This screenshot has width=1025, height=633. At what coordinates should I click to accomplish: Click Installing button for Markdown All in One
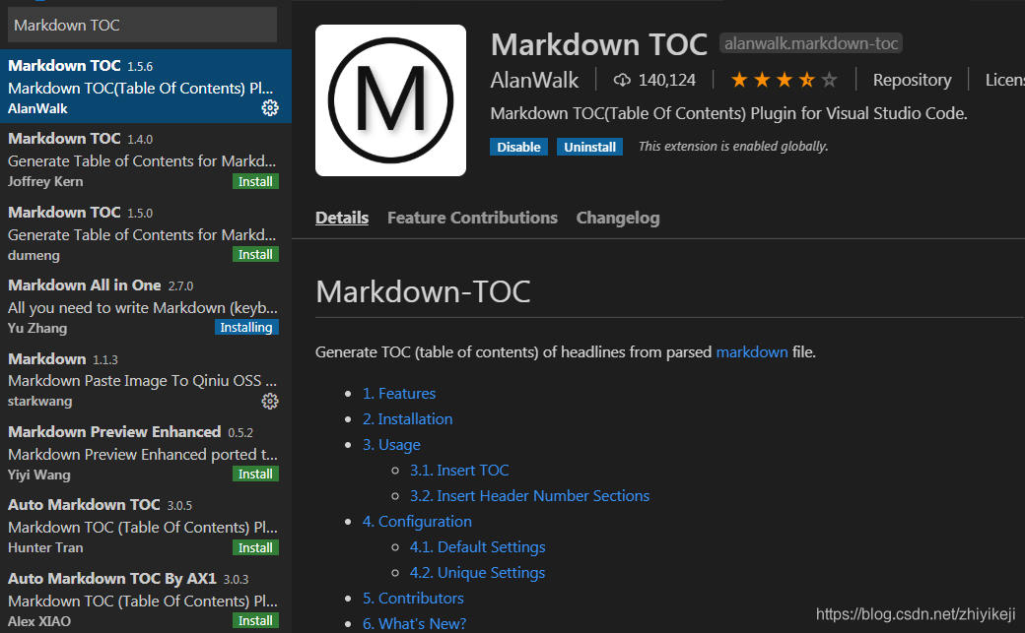246,327
